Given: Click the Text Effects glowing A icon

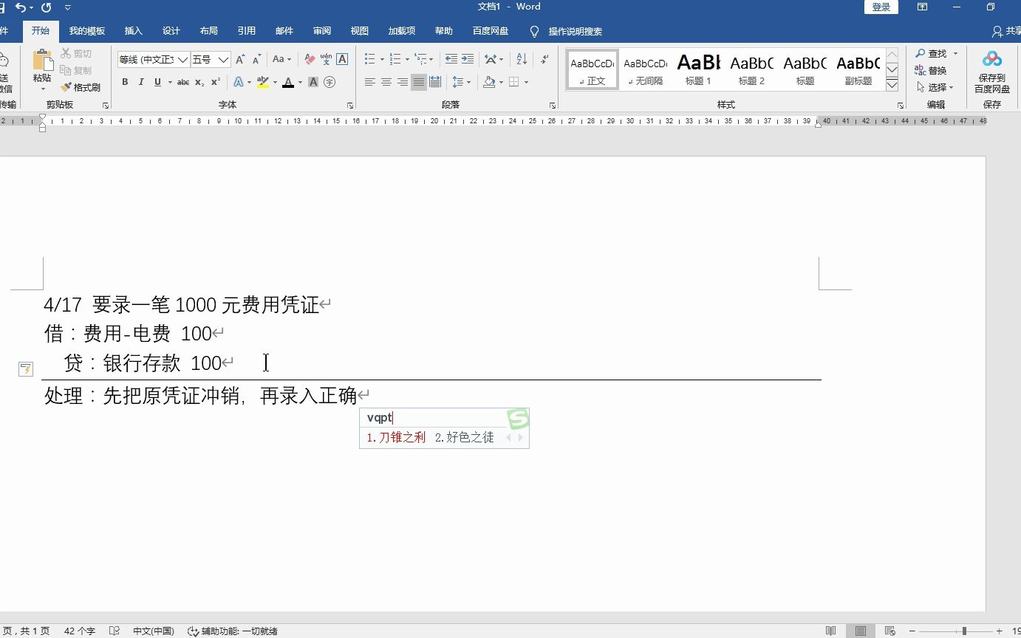Looking at the screenshot, I should point(239,82).
